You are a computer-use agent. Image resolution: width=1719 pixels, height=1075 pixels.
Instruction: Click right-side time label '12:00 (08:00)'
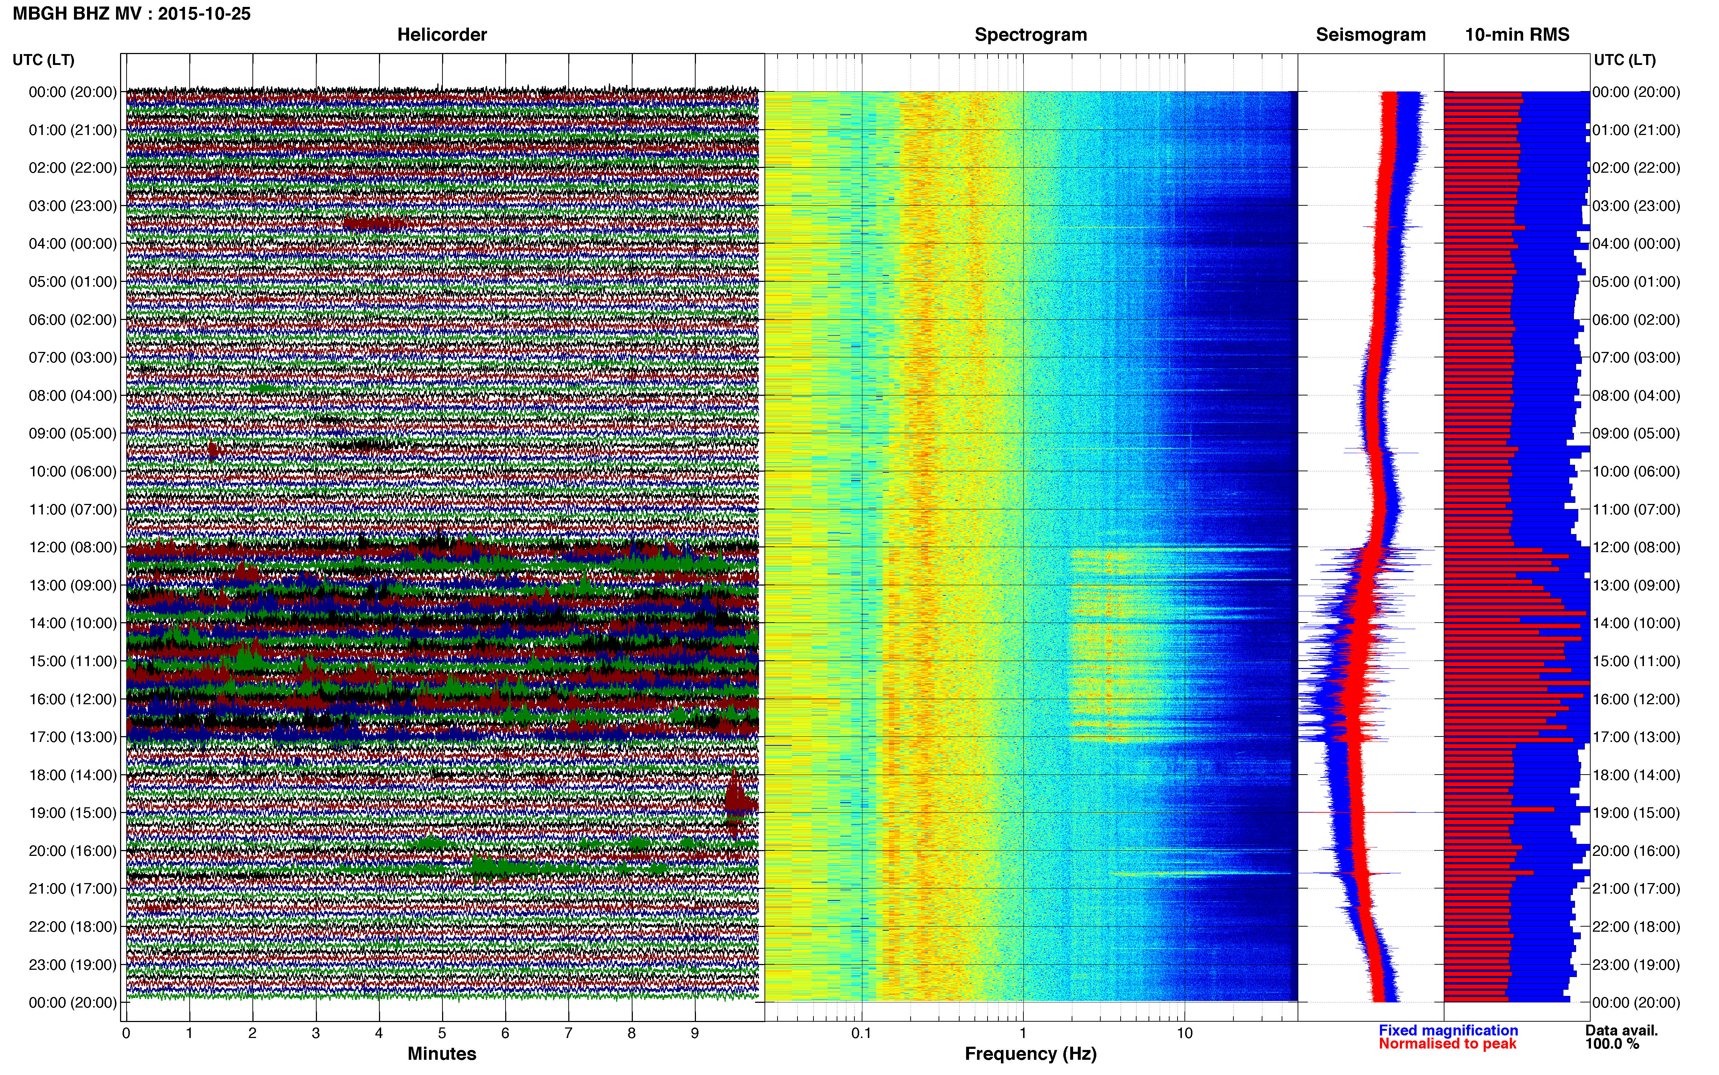coord(1636,547)
